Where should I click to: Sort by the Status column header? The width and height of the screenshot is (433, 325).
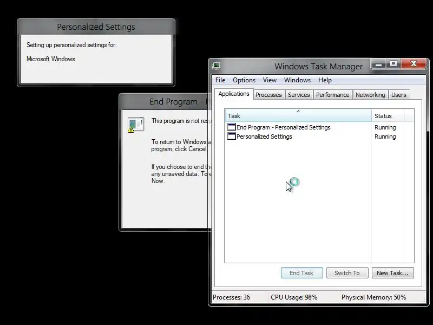(388, 116)
